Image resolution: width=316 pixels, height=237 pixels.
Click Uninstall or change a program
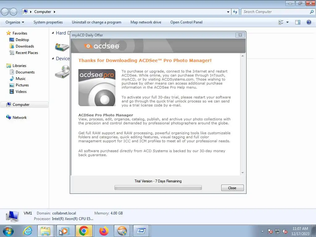[x=97, y=22]
